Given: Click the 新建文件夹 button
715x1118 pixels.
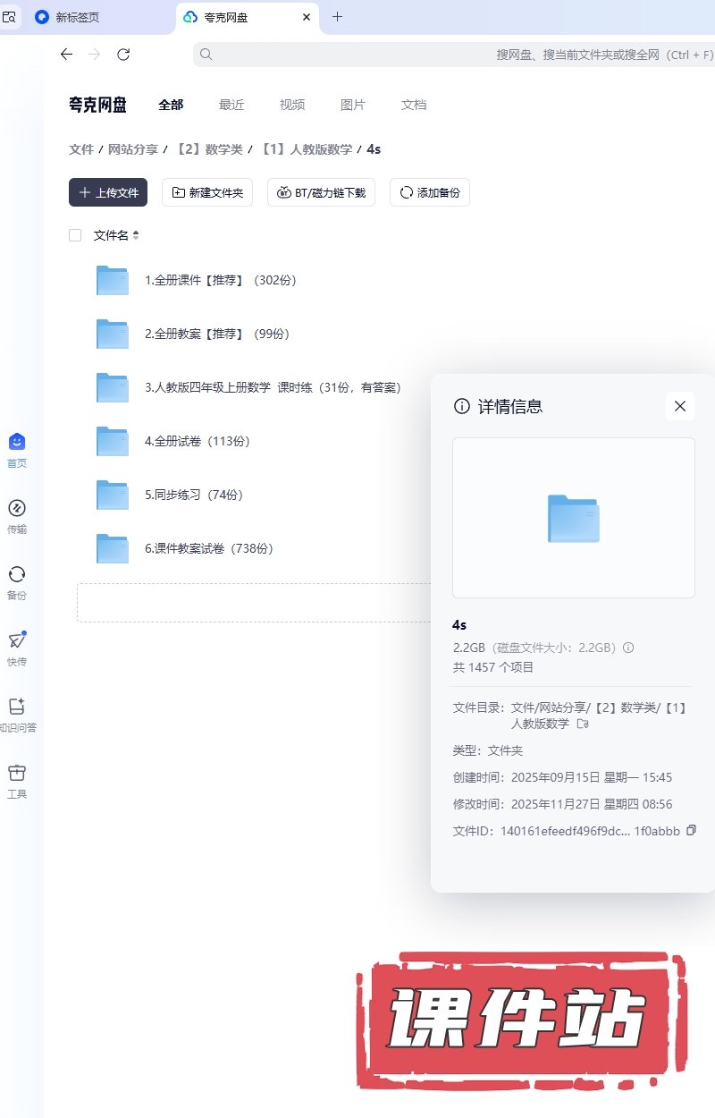Looking at the screenshot, I should coord(207,192).
